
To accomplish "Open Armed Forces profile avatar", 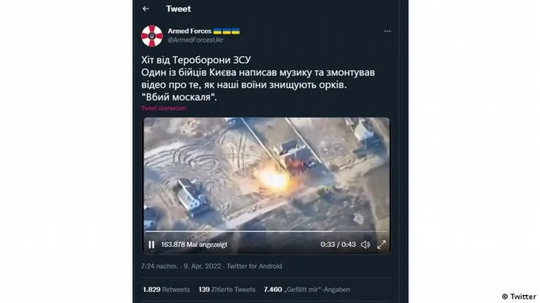I will point(152,36).
